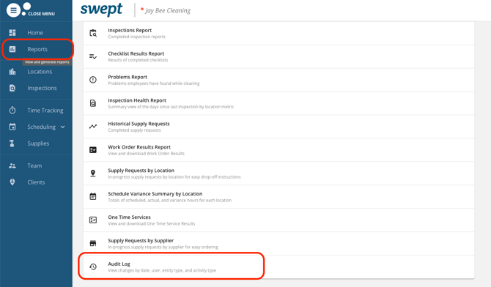The width and height of the screenshot is (491, 287).
Task: Click the Home dashboard icon in sidebar
Action: pos(12,32)
